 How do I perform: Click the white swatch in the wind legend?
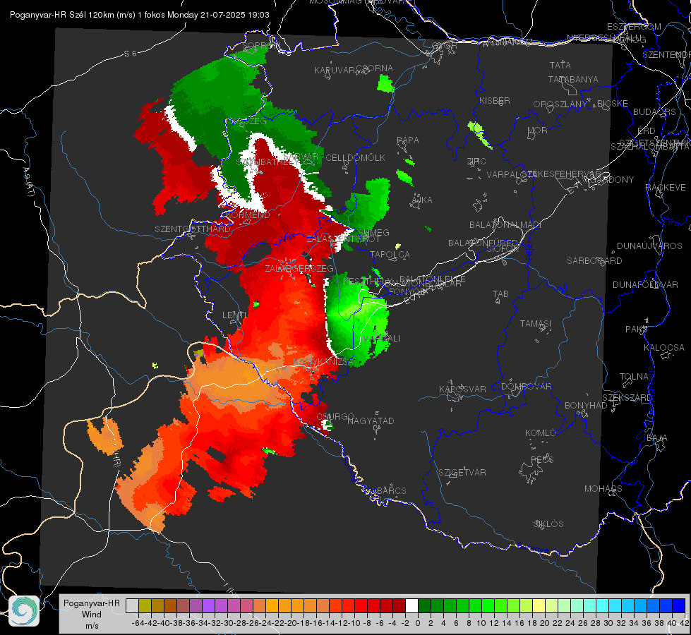tap(411, 605)
